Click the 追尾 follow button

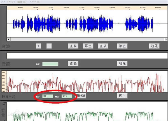pyautogui.click(x=154, y=46)
